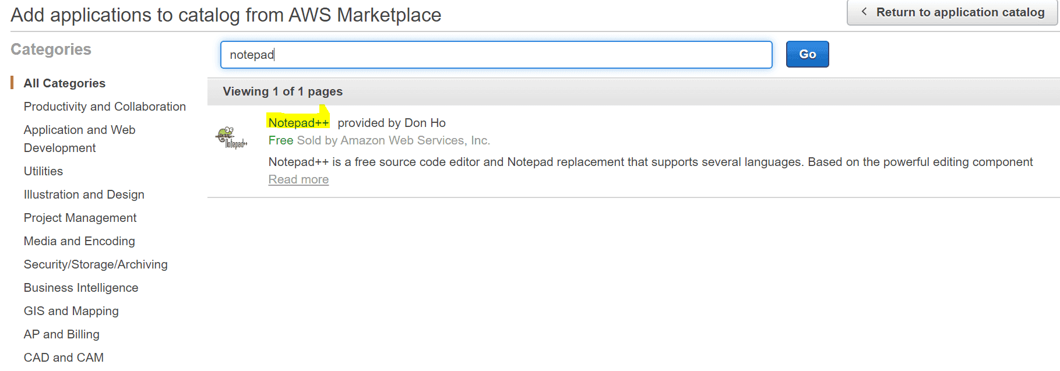The image size is (1060, 371).
Task: Open Illustration and Design category
Action: coord(84,195)
